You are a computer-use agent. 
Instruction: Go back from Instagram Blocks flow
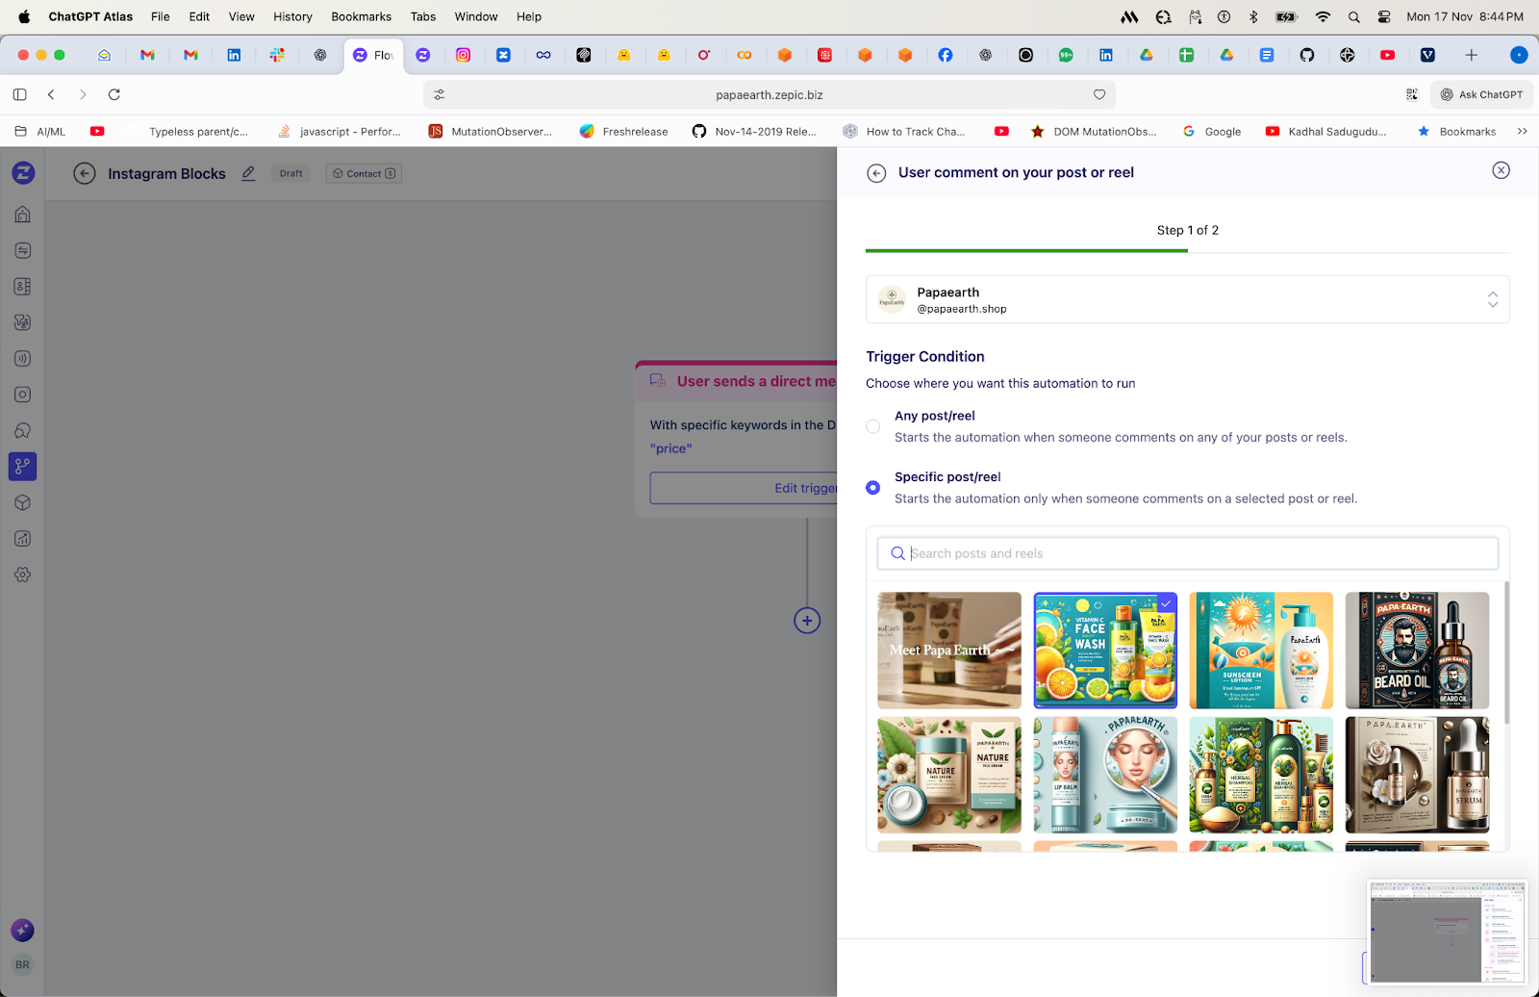[x=85, y=173]
